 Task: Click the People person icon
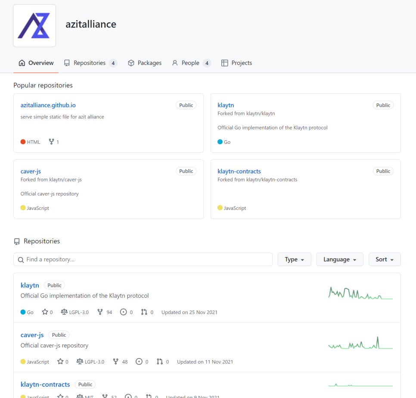click(175, 63)
